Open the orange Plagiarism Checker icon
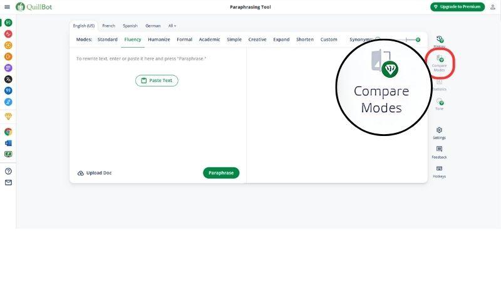Screen dimensions: 501x282 click(x=8, y=56)
